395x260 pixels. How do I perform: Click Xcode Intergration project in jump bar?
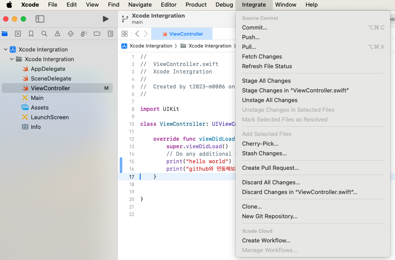pos(147,46)
